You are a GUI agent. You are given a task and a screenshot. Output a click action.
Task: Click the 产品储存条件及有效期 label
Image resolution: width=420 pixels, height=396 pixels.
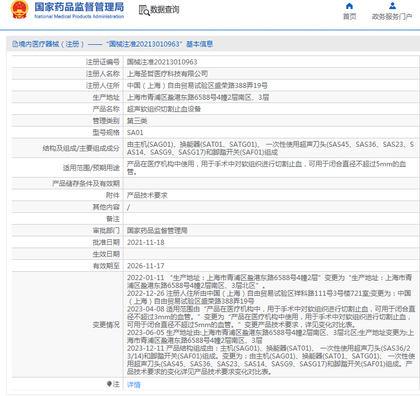click(86, 184)
